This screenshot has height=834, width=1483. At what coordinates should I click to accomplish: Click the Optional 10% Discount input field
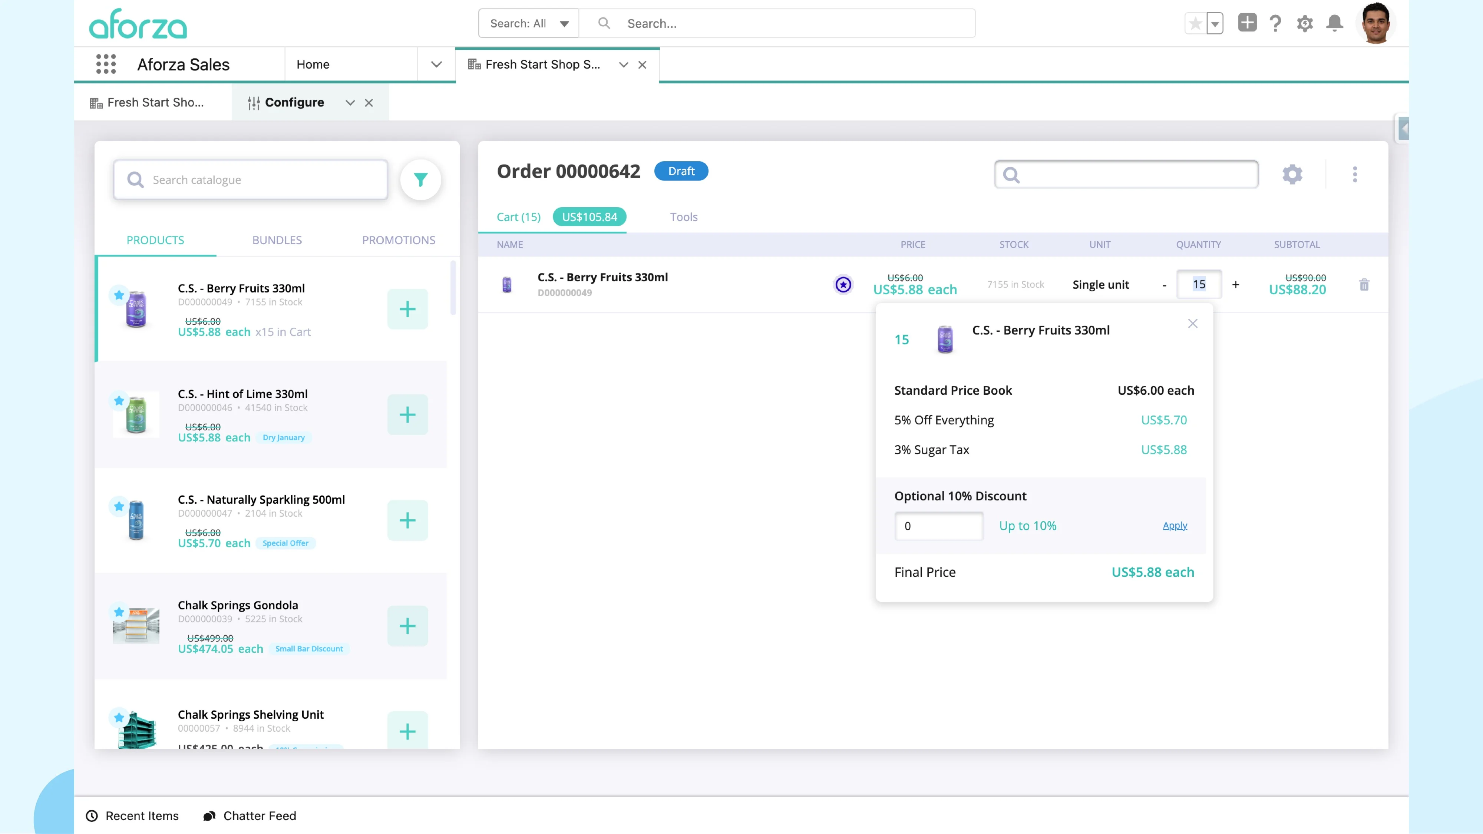[938, 526]
